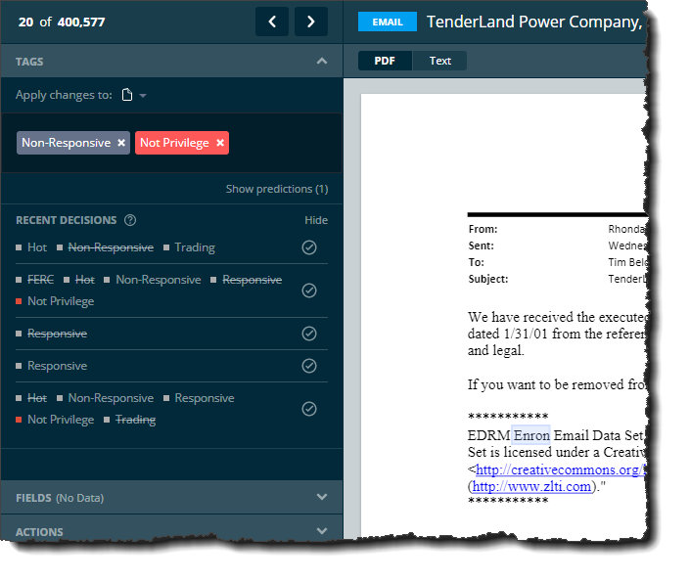
Task: Click the highlighted word Enron in the email
Action: (531, 435)
